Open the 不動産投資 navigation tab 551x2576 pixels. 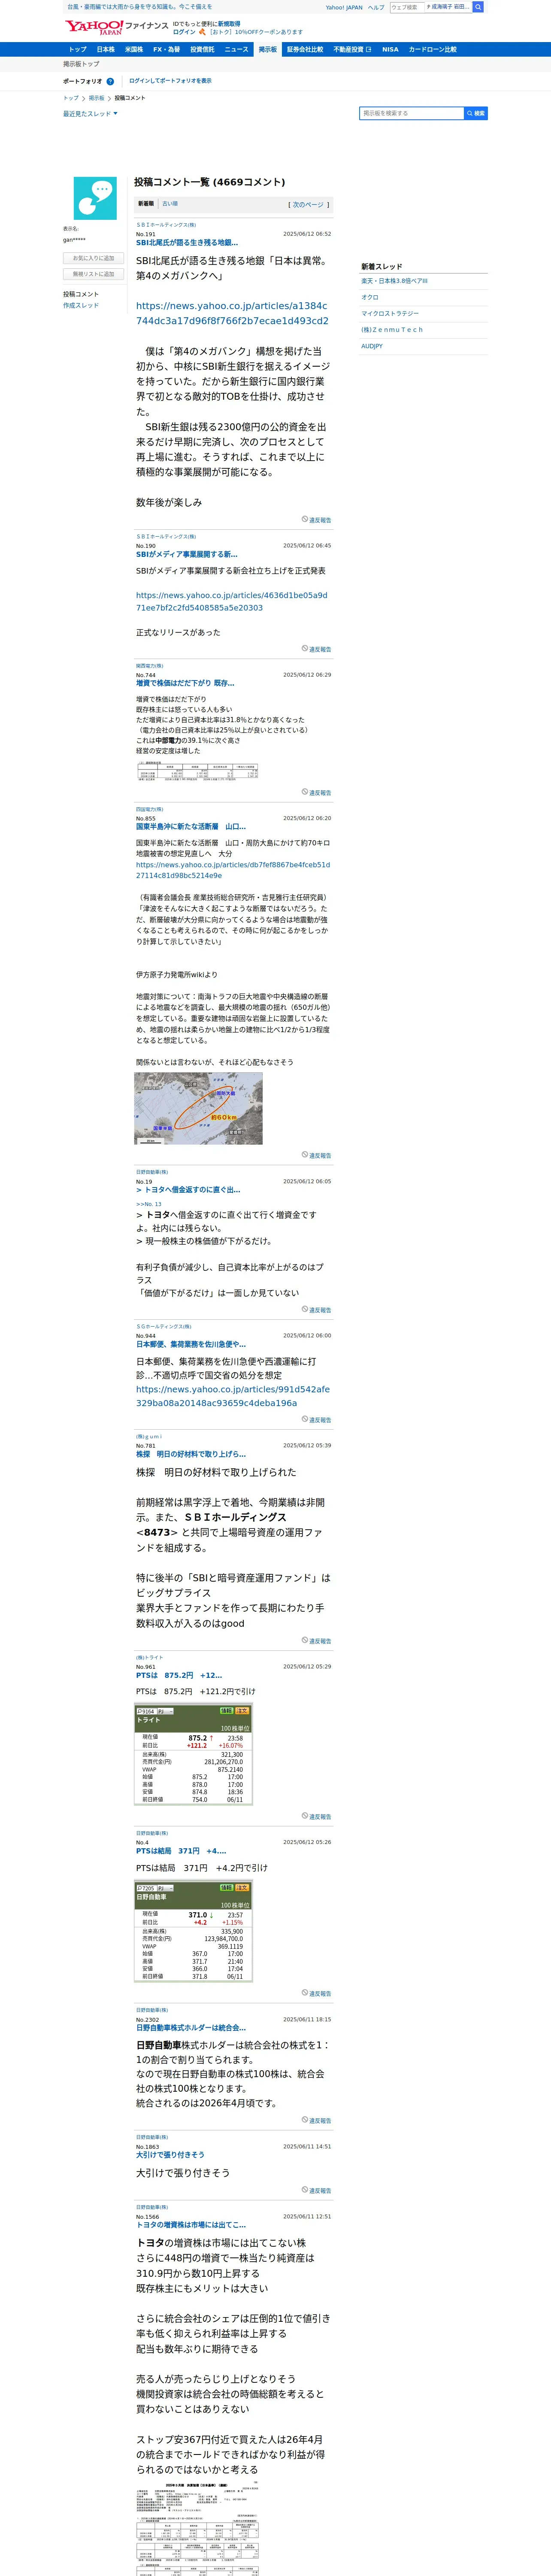352,49
